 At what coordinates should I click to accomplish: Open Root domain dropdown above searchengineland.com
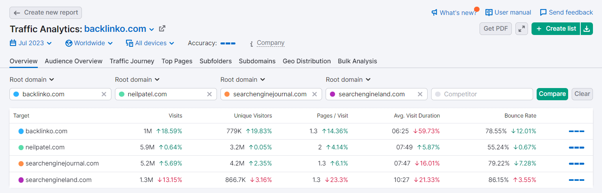click(x=348, y=80)
